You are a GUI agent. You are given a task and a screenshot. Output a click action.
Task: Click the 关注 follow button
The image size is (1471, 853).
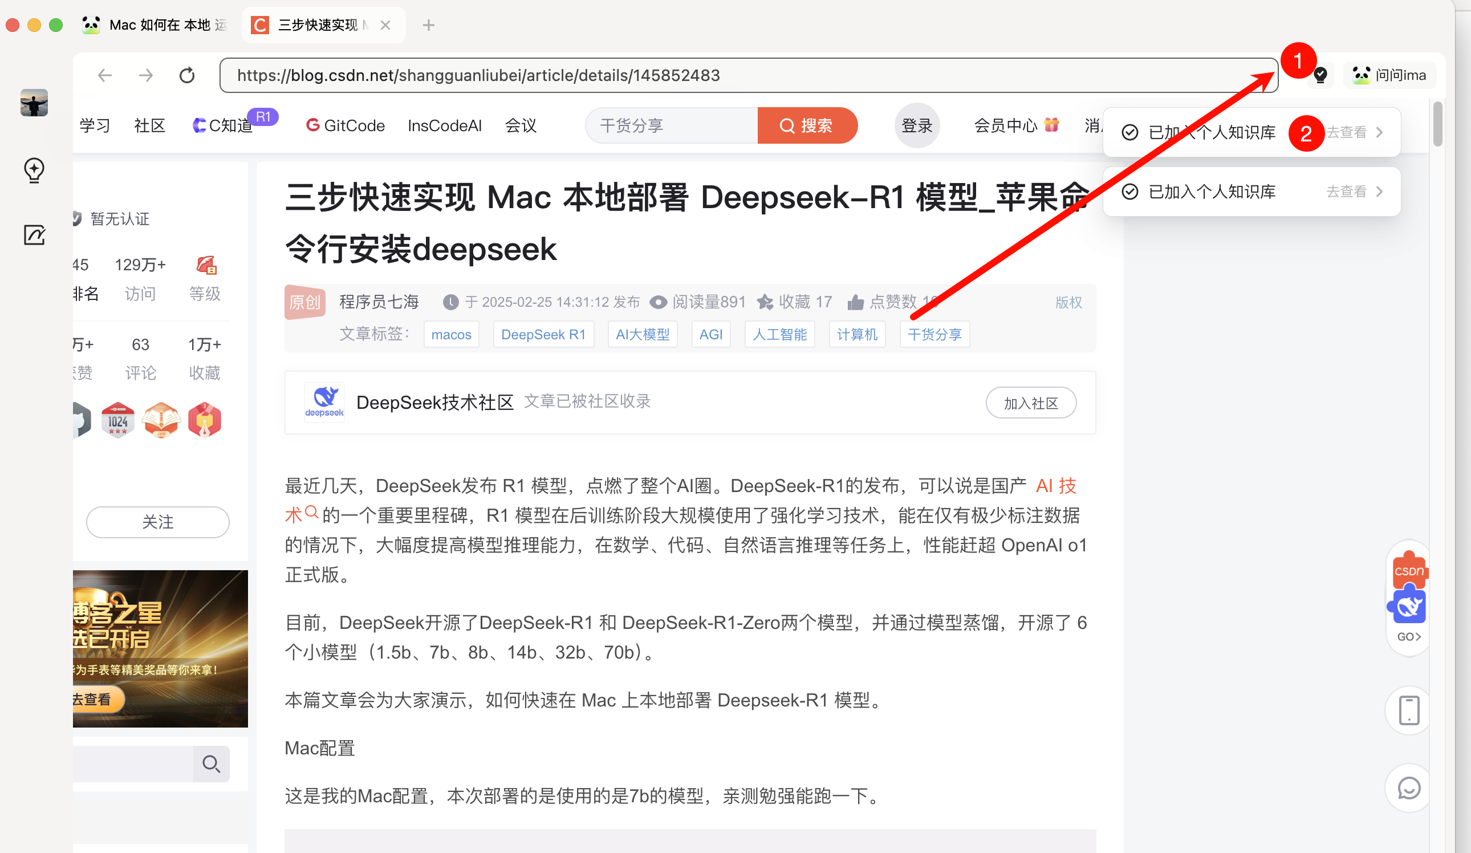tap(157, 521)
